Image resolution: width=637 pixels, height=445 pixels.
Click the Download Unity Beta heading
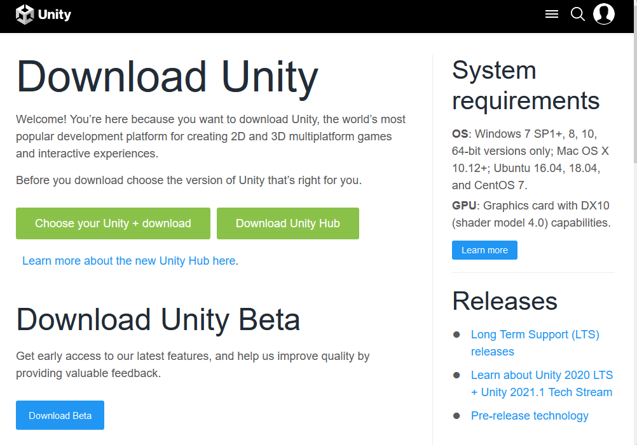pyautogui.click(x=158, y=320)
